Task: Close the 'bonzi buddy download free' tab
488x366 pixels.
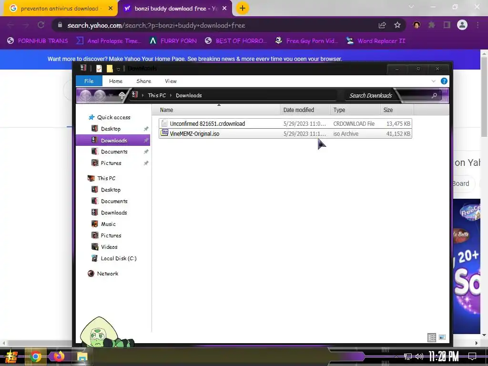Action: pos(224,9)
